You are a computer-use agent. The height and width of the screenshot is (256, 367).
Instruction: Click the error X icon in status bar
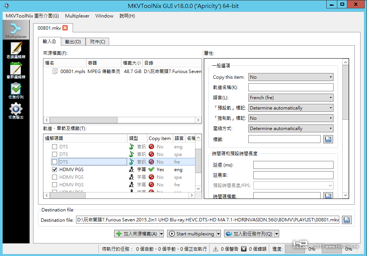tap(244, 249)
